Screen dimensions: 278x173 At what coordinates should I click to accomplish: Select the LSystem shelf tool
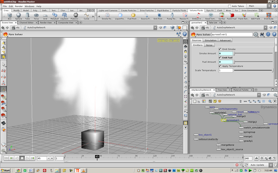64,16
